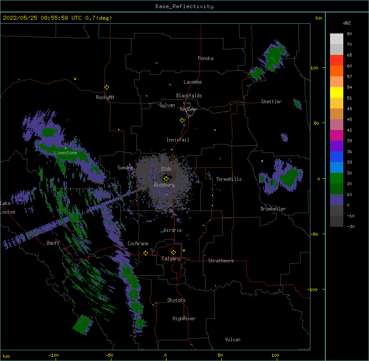Click the yellow V marker east of Calgary

tap(184, 250)
